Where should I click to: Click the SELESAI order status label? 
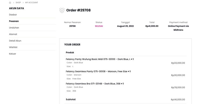click(99, 26)
